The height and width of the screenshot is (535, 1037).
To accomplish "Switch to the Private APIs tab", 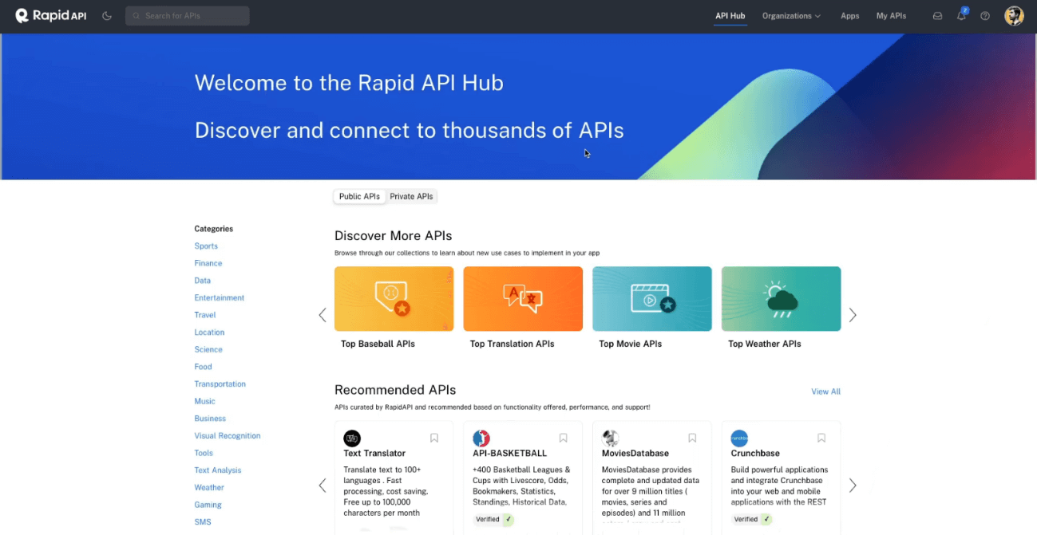I will coord(411,196).
